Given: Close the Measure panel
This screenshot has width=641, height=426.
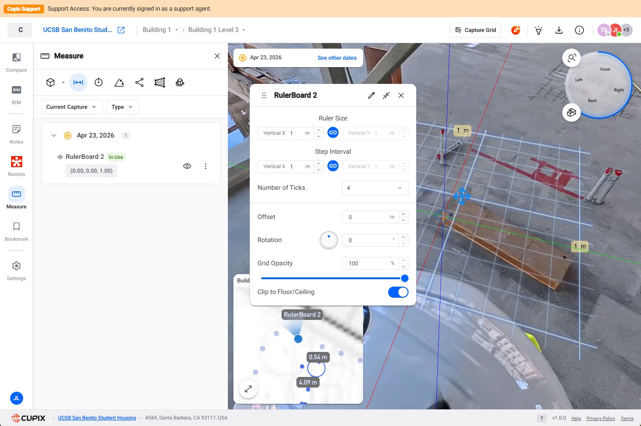Looking at the screenshot, I should click(x=217, y=56).
